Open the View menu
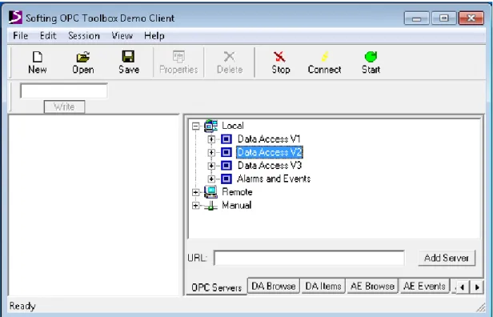Image resolution: width=493 pixels, height=317 pixels. (122, 36)
